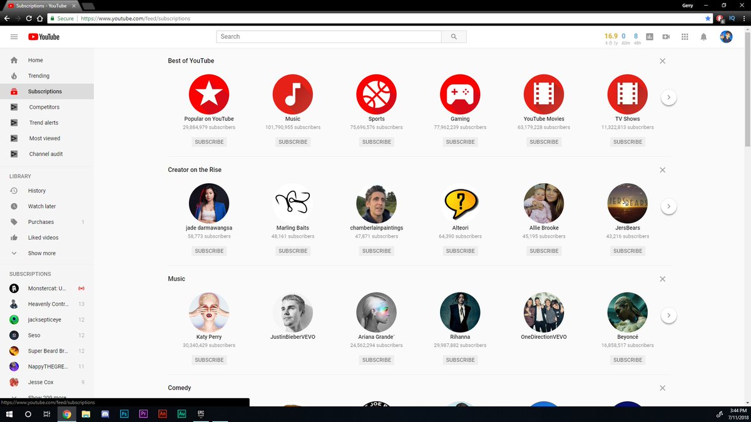The width and height of the screenshot is (751, 422).
Task: Open the Gaming controller channel icon
Action: pos(460,94)
